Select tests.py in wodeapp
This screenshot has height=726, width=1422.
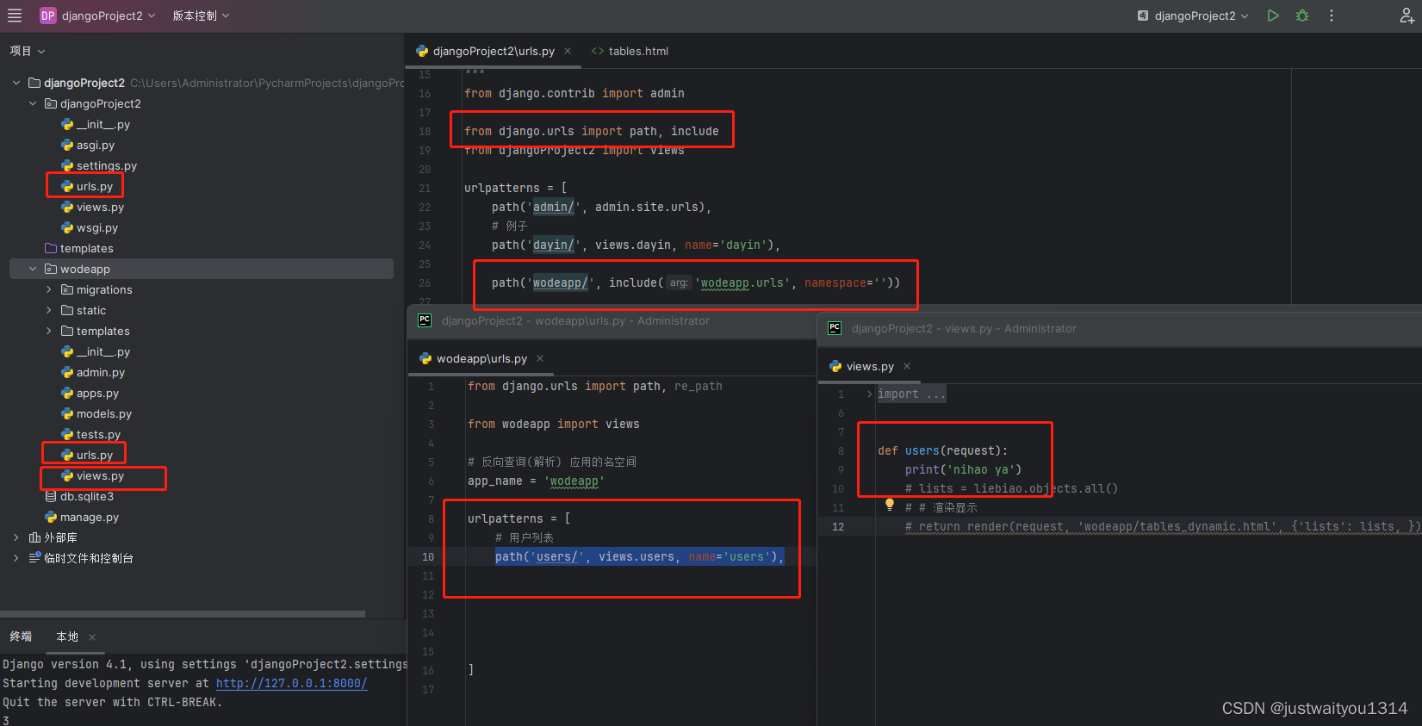pos(90,434)
